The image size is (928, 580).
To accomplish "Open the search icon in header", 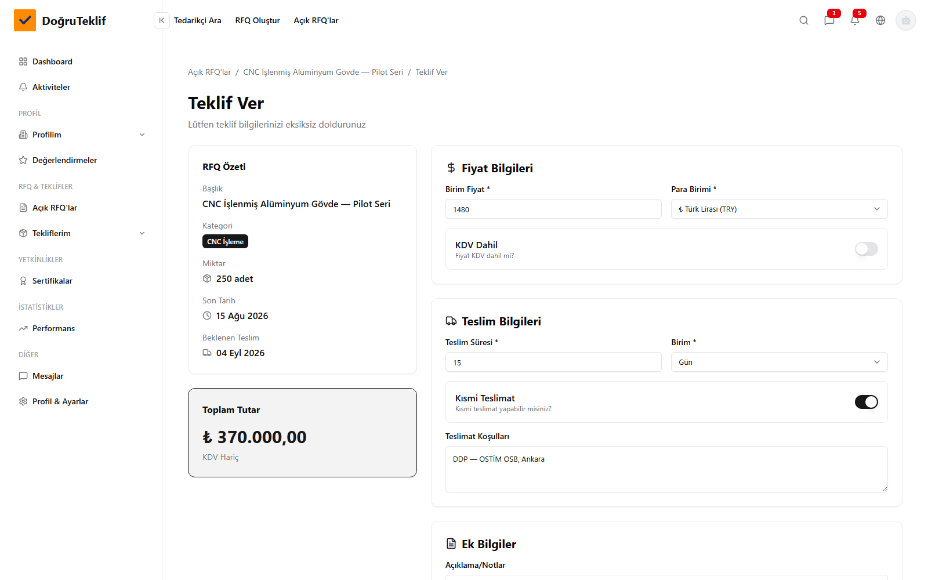I will [x=804, y=20].
